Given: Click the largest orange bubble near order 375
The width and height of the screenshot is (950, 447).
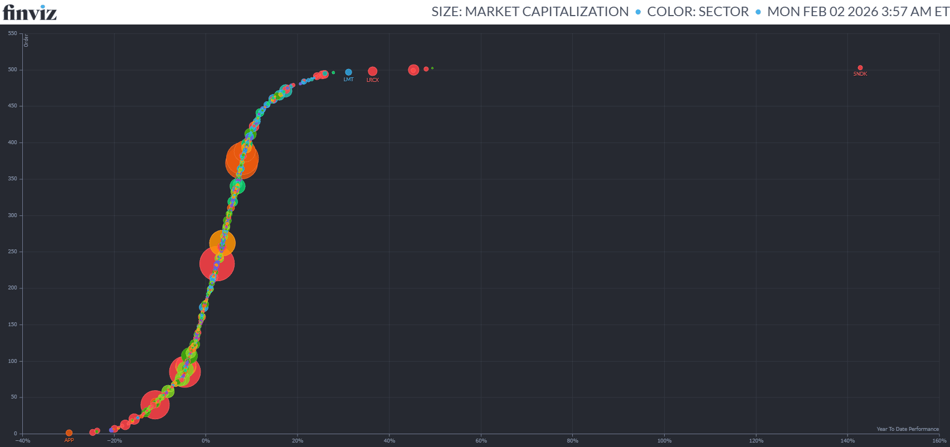Looking at the screenshot, I should click(x=241, y=160).
